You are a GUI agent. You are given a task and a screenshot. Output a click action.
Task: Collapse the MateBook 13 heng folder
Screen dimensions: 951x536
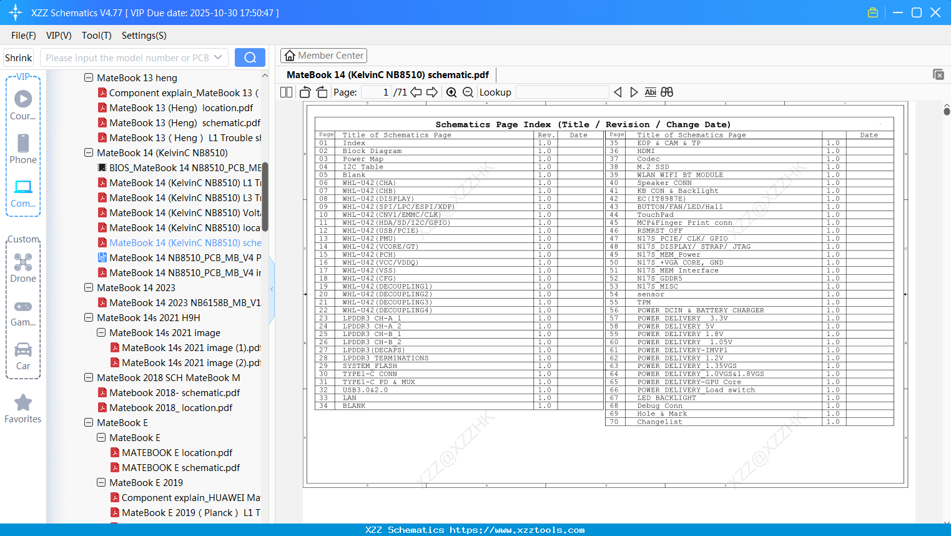pyautogui.click(x=89, y=78)
